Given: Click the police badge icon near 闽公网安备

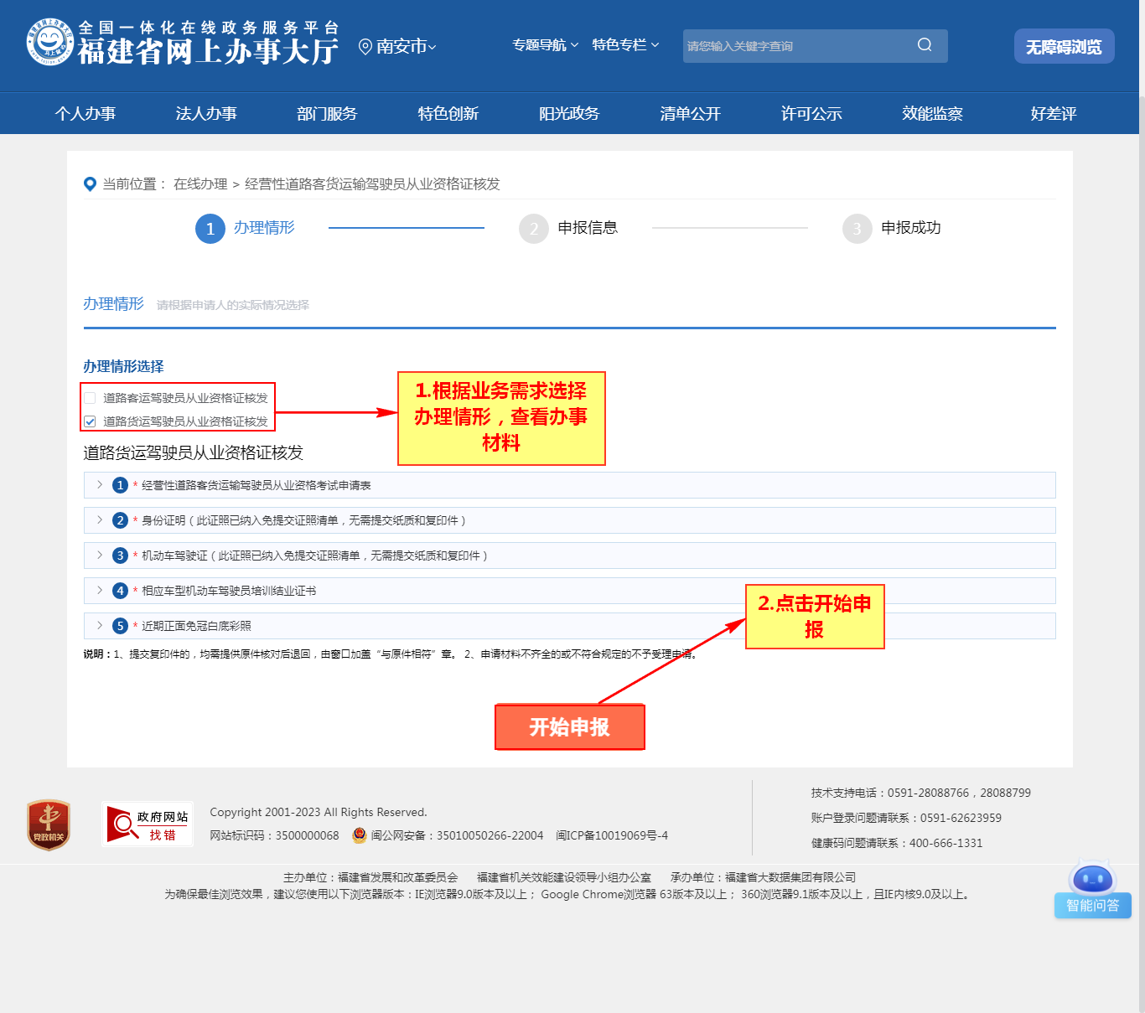Looking at the screenshot, I should point(360,835).
